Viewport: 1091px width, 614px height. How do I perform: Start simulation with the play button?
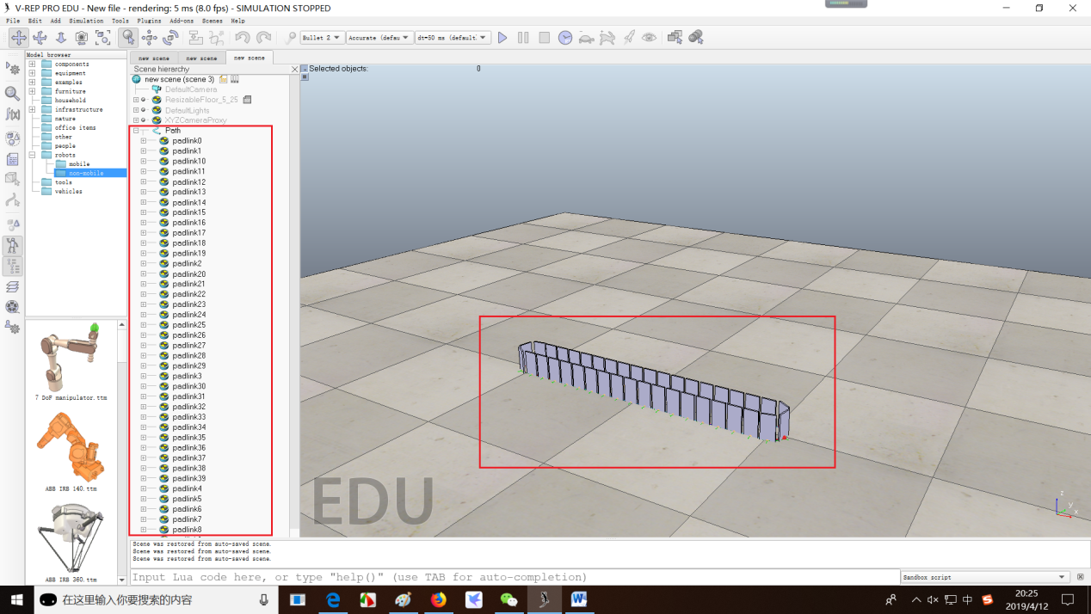click(x=502, y=38)
